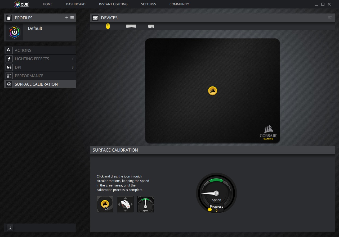This screenshot has height=237, width=339.
Task: Click the yellow Corsair calibration icon on mousepad
Action: click(x=212, y=91)
